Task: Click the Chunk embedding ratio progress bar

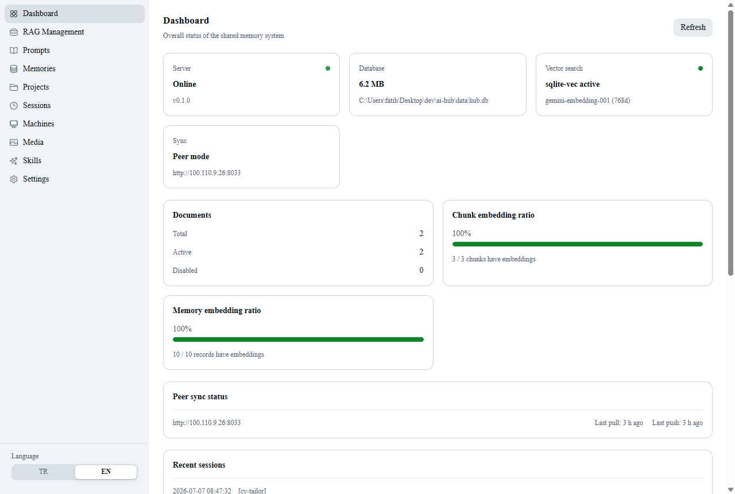Action: 578,244
